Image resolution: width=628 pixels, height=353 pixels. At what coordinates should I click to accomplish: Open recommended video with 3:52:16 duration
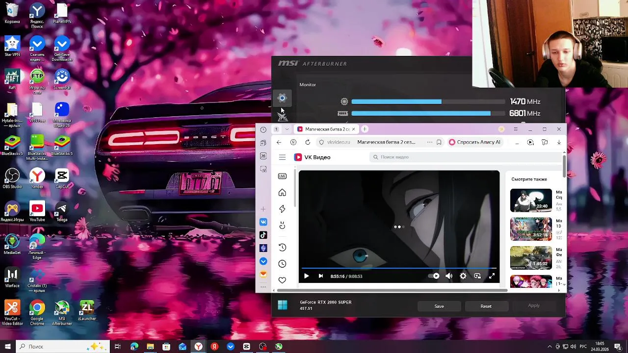(531, 229)
